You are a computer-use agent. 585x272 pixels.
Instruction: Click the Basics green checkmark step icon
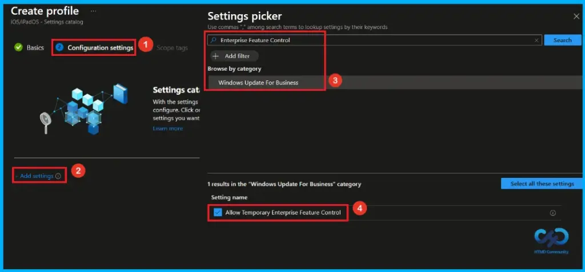[18, 47]
